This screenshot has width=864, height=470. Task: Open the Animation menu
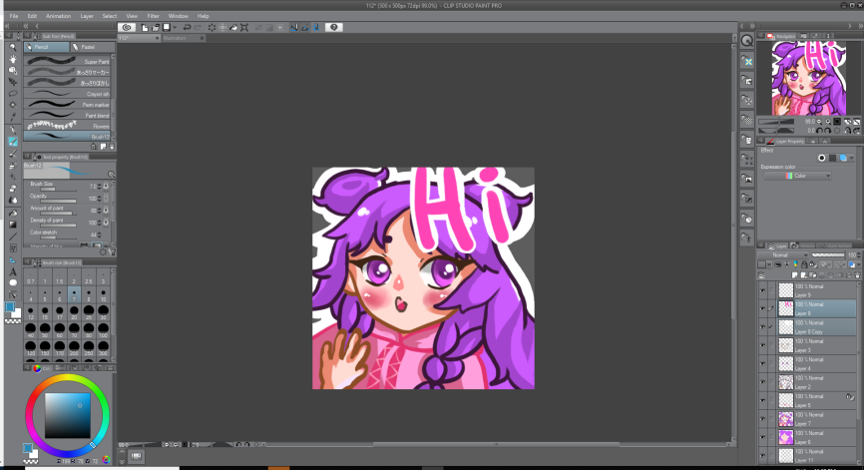pyautogui.click(x=59, y=16)
